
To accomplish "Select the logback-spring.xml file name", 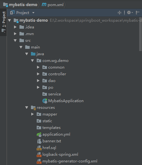I will coord(60,154).
